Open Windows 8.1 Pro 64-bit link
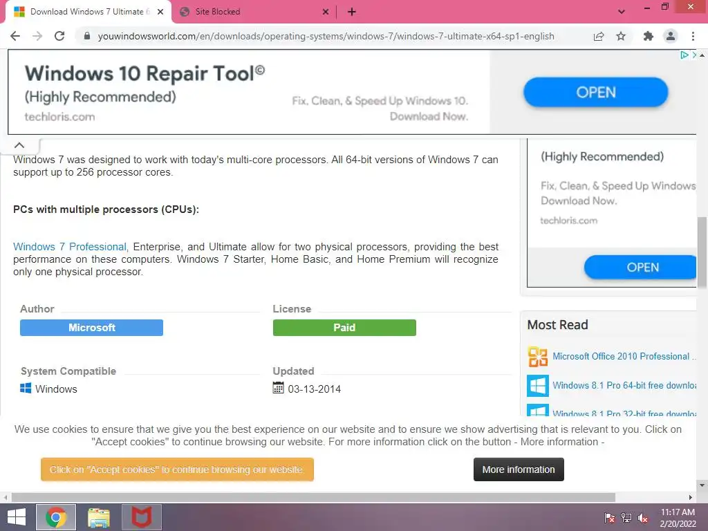Viewport: 708px width, 531px height. click(x=624, y=385)
